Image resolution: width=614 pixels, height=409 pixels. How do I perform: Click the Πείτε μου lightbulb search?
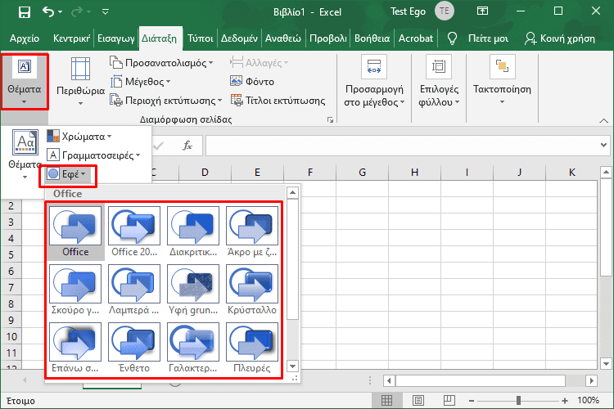pos(479,38)
